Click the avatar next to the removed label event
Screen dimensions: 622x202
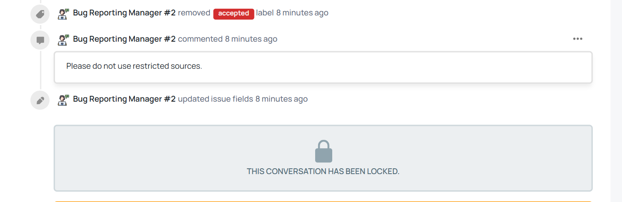(63, 14)
